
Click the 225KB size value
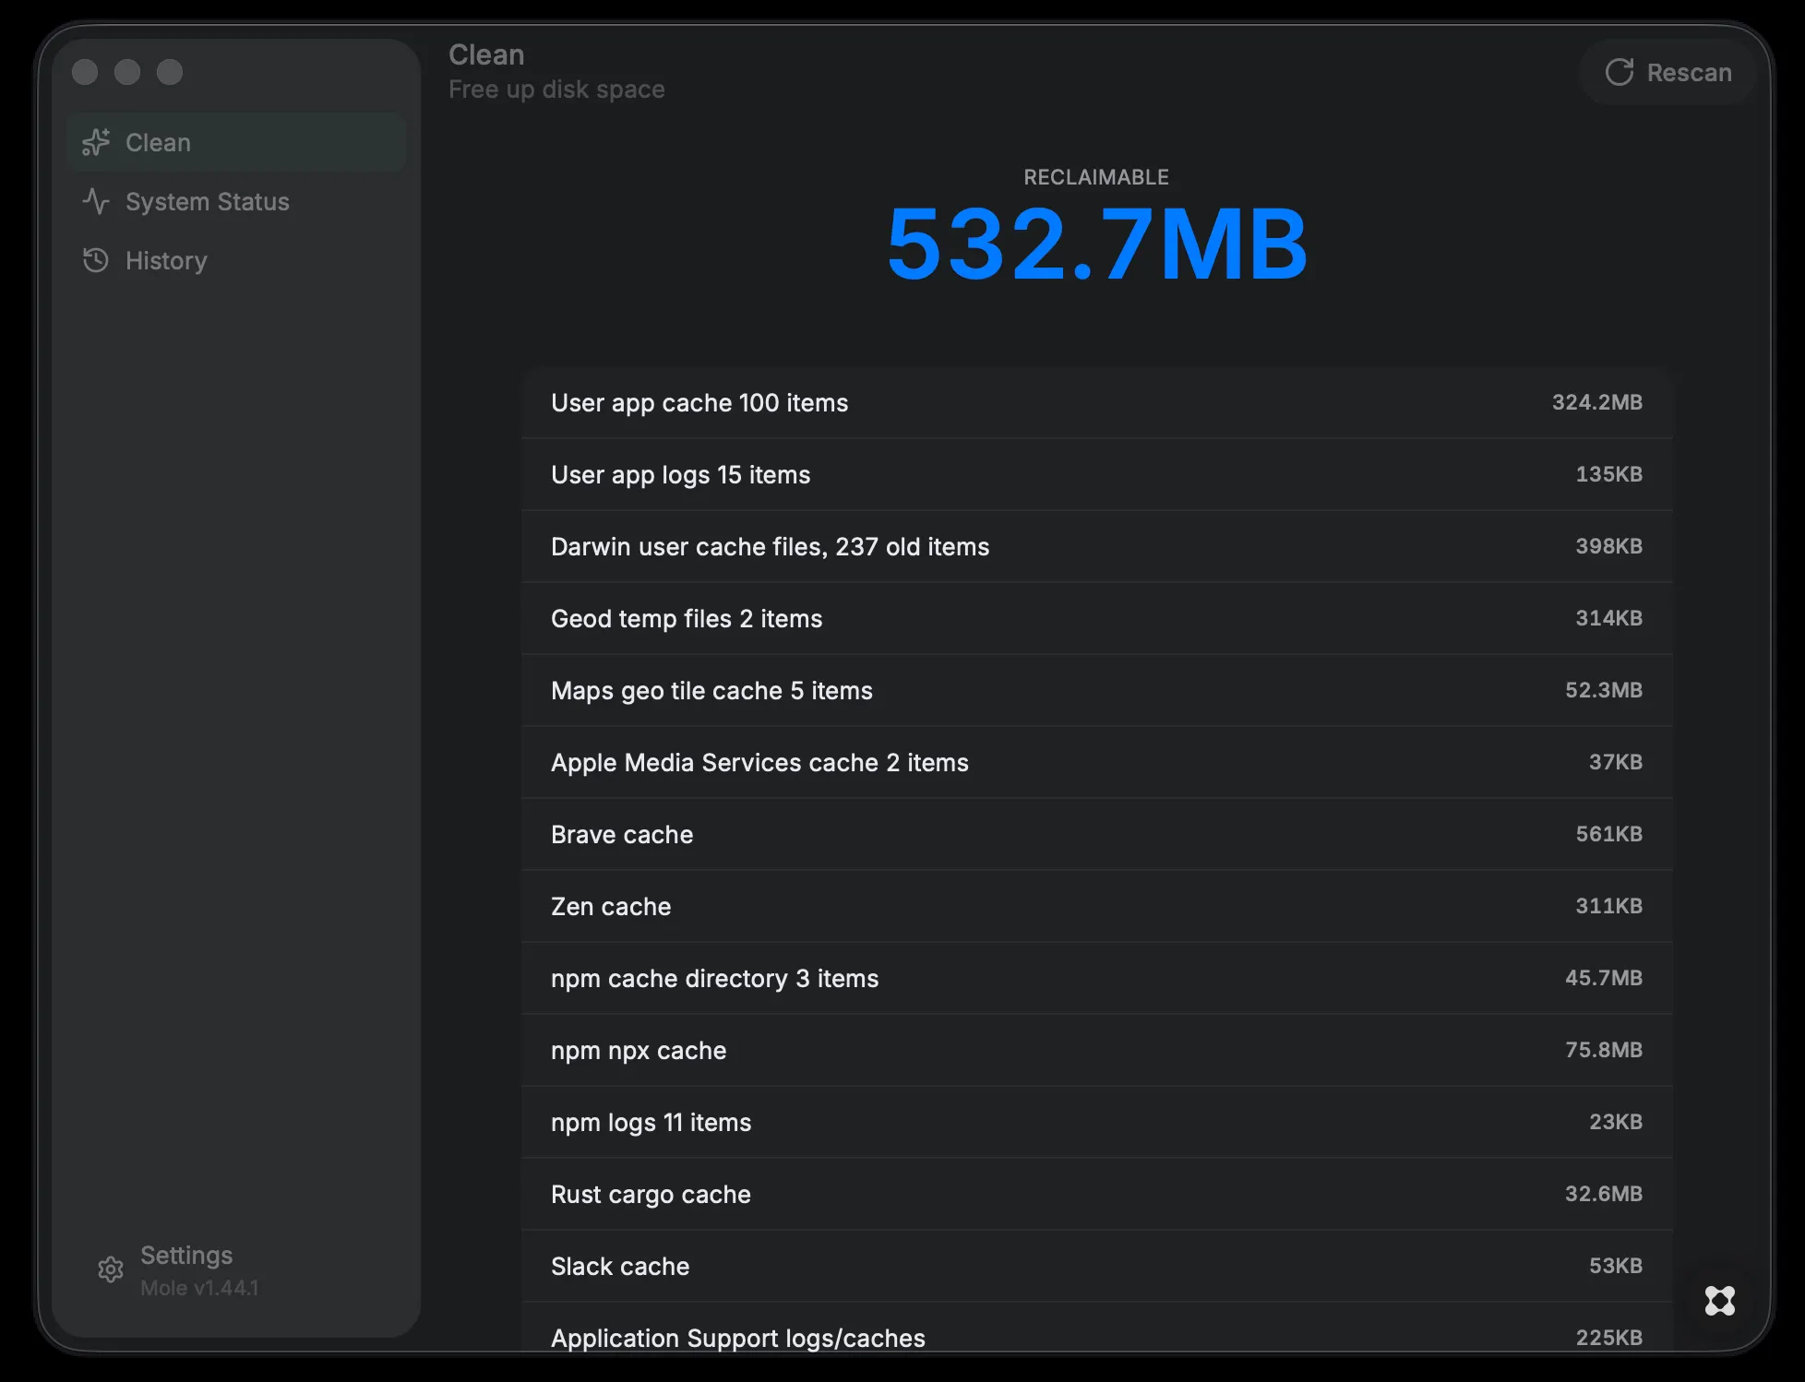[x=1608, y=1338]
